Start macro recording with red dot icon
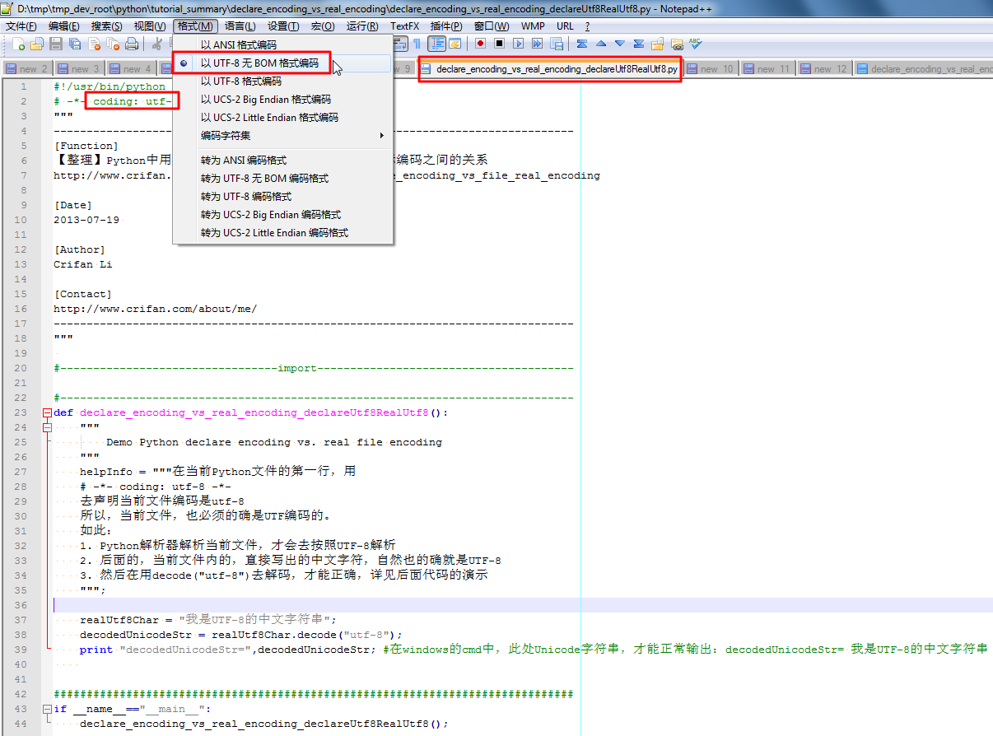The width and height of the screenshot is (993, 736). click(x=480, y=44)
